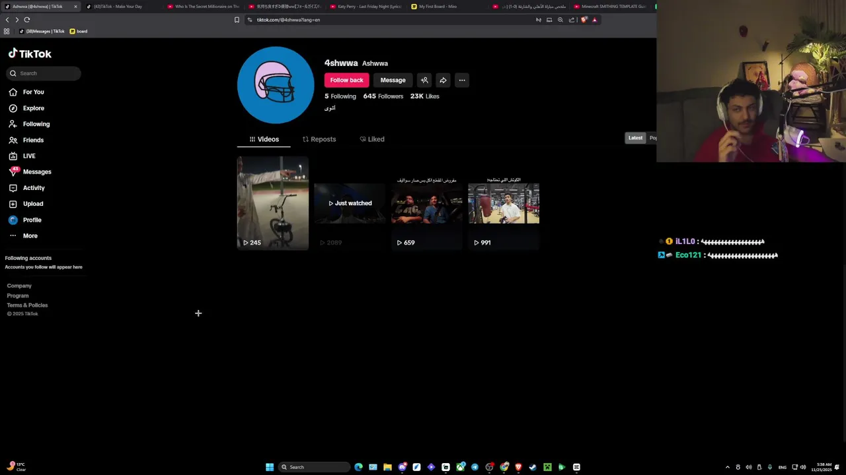Open Discord from the taskbar
The width and height of the screenshot is (846, 475).
402,467
